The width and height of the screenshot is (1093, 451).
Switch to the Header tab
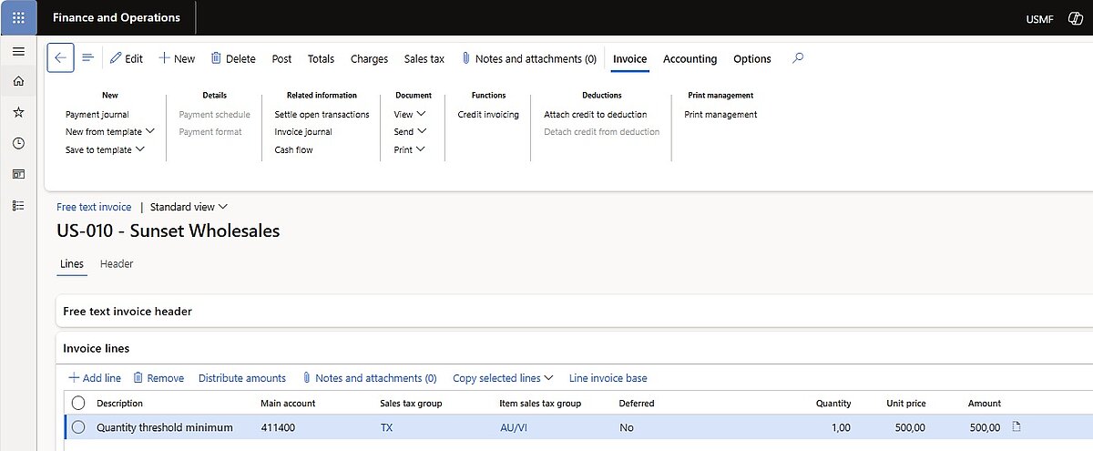click(117, 264)
